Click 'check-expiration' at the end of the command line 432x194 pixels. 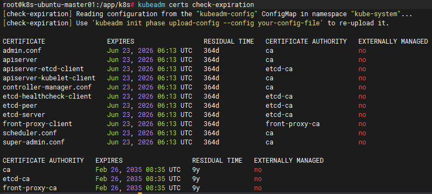223,5
